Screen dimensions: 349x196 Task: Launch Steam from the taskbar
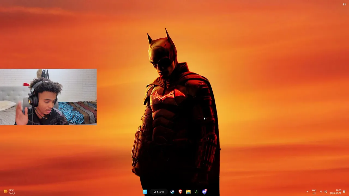pyautogui.click(x=172, y=192)
